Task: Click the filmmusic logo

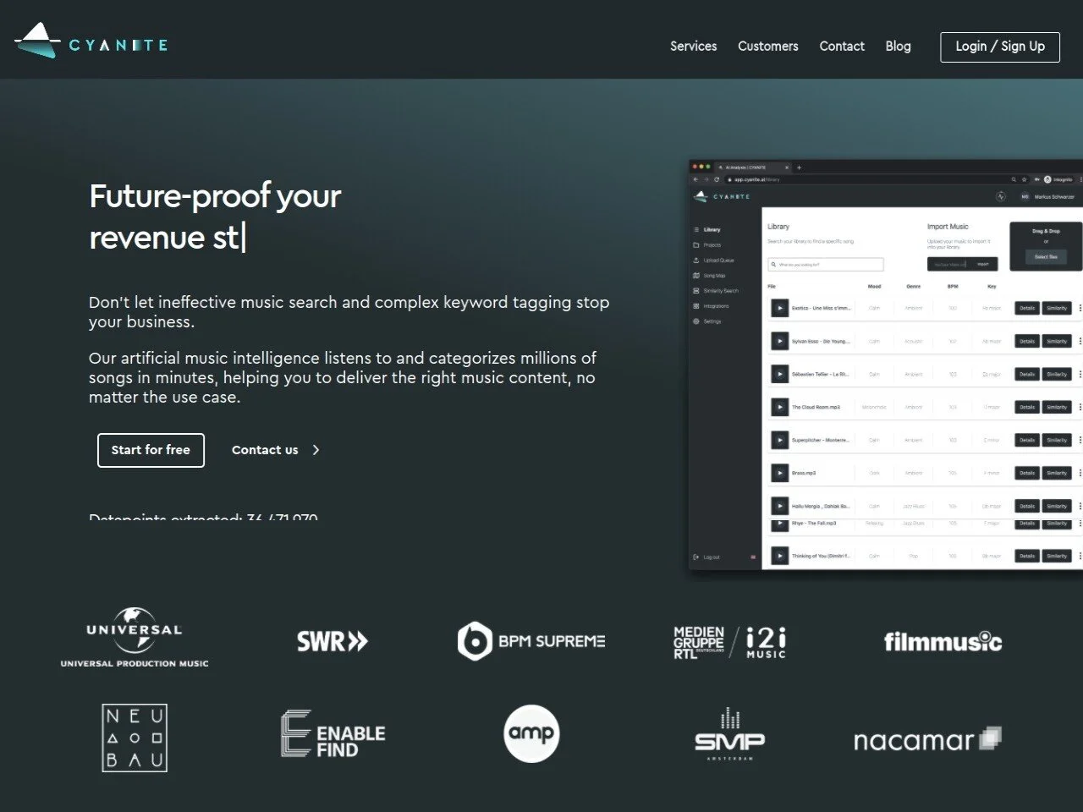Action: pyautogui.click(x=943, y=641)
